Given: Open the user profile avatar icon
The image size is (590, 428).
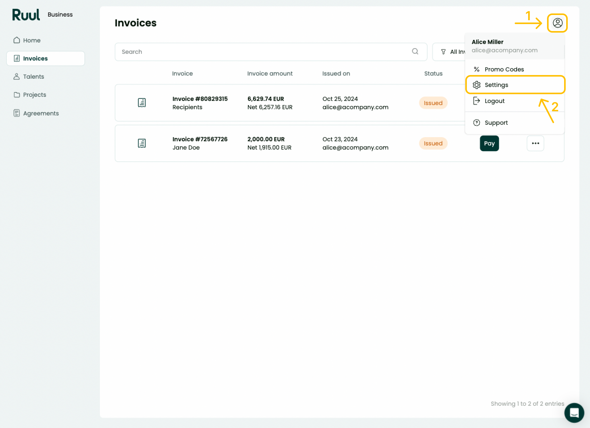Looking at the screenshot, I should pyautogui.click(x=557, y=23).
